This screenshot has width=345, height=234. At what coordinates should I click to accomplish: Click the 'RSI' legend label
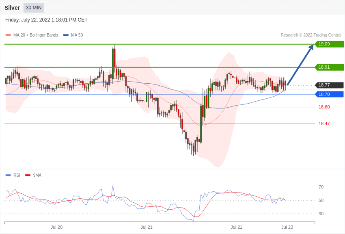(x=17, y=175)
